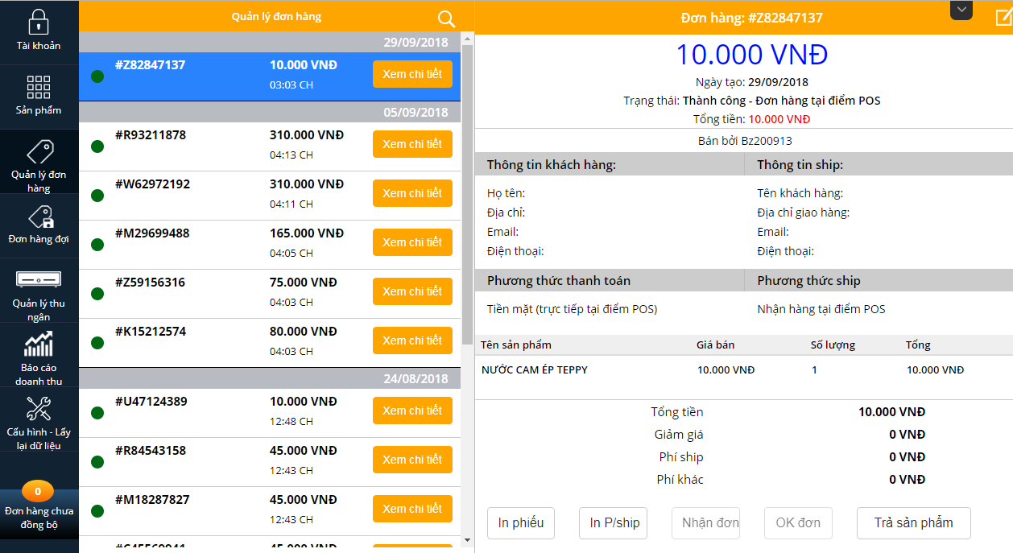Click green status dot of order #K15212574
This screenshot has width=1013, height=553.
pyautogui.click(x=97, y=343)
